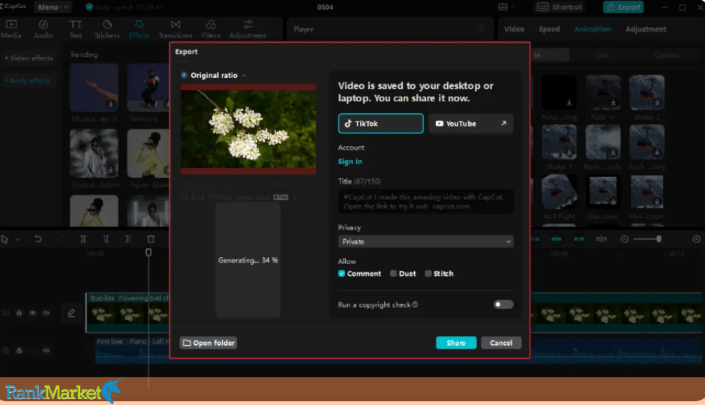Mute the video track speaker icon

46,313
